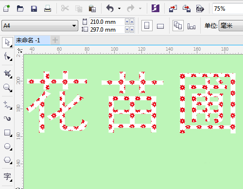Increase the page height value
This screenshot has width=243, height=189.
132,30
